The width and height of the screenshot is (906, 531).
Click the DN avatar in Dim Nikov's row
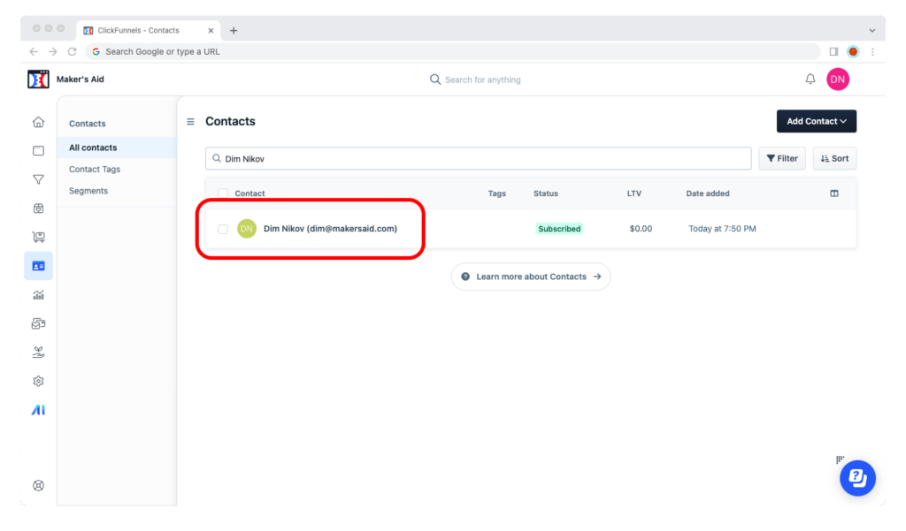pyautogui.click(x=247, y=229)
